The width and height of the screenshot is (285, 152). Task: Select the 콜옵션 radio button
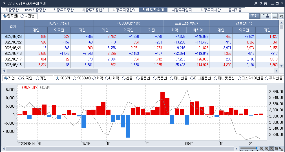[x=143, y=78]
